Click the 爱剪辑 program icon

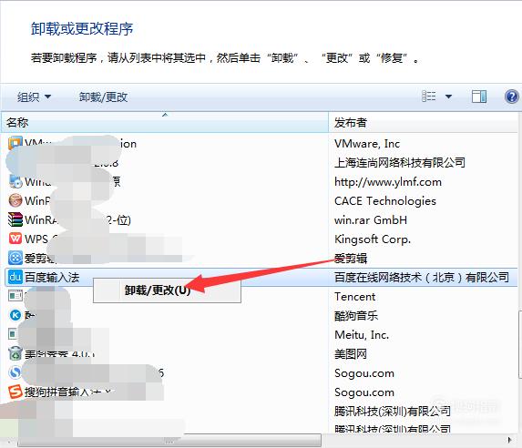(15, 258)
